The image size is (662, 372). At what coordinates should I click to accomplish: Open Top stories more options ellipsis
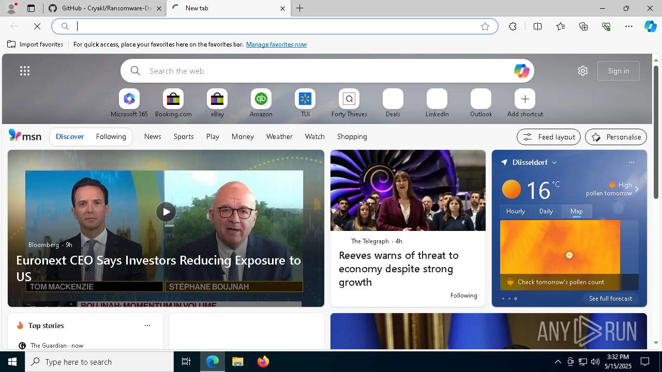[147, 326]
